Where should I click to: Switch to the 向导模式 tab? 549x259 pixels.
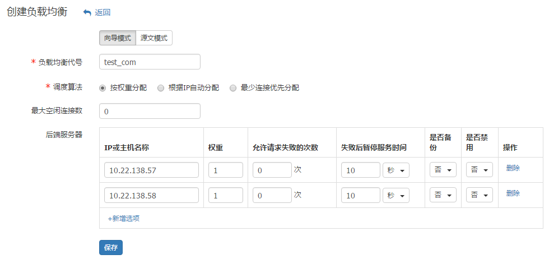117,38
